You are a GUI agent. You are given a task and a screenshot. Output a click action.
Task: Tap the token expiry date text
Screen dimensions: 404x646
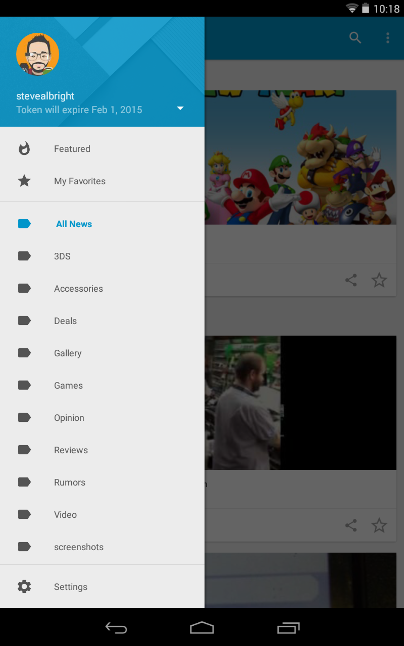pos(79,110)
